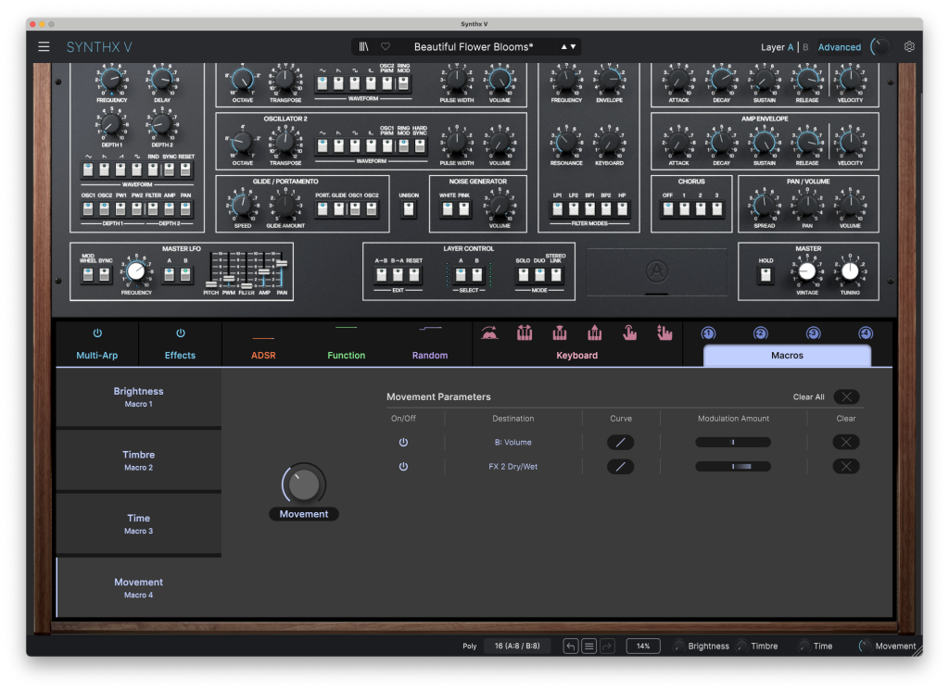Toggle FX 2 Dry/Wet modulation on/off
Image resolution: width=949 pixels, height=691 pixels.
click(x=404, y=467)
